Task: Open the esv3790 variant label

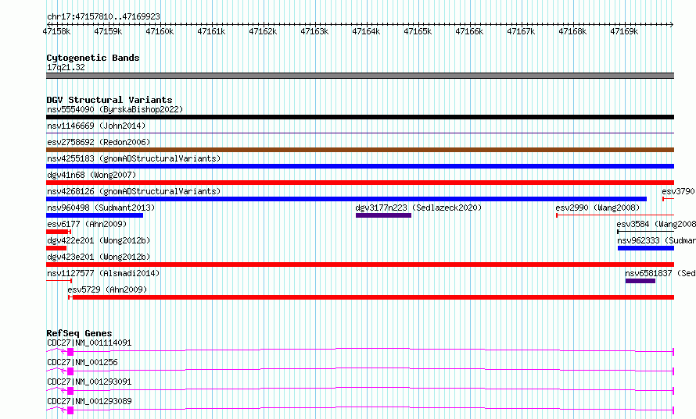Action: [x=678, y=191]
